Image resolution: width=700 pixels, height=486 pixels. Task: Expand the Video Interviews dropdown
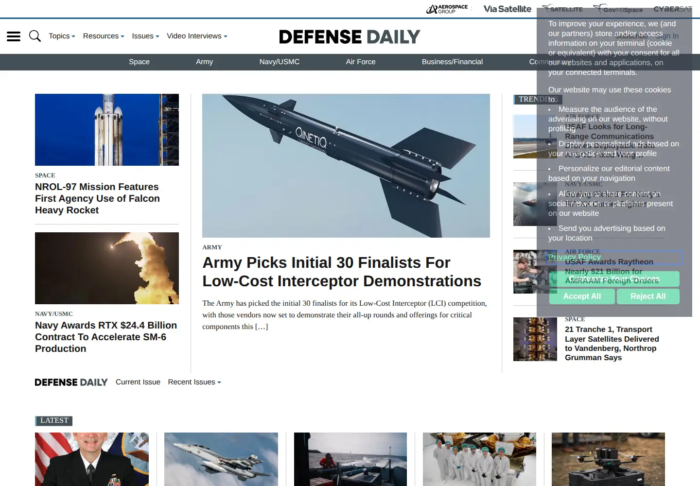pos(197,36)
